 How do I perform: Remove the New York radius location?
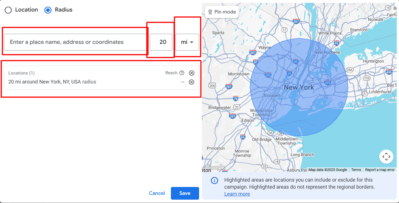pyautogui.click(x=191, y=82)
